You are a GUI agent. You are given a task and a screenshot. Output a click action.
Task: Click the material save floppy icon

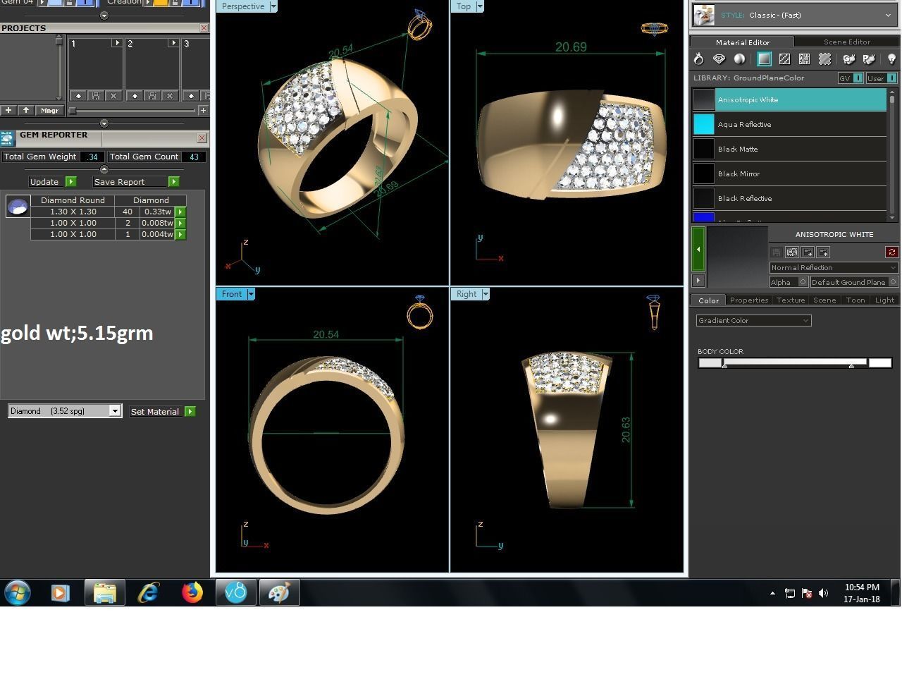pyautogui.click(x=776, y=252)
